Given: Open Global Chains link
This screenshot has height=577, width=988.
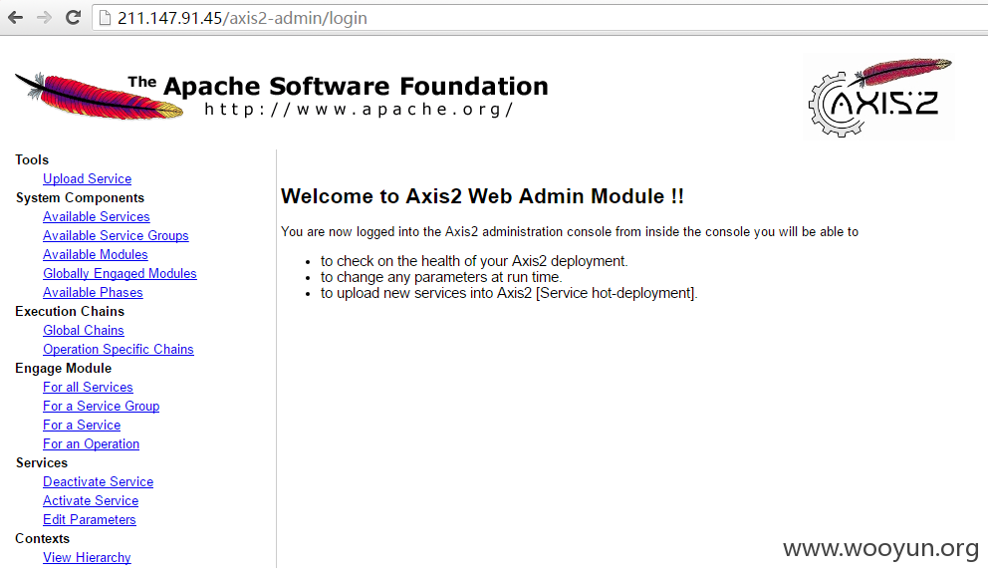Looking at the screenshot, I should (84, 331).
